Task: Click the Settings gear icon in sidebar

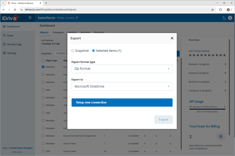Action: (x=4, y=53)
